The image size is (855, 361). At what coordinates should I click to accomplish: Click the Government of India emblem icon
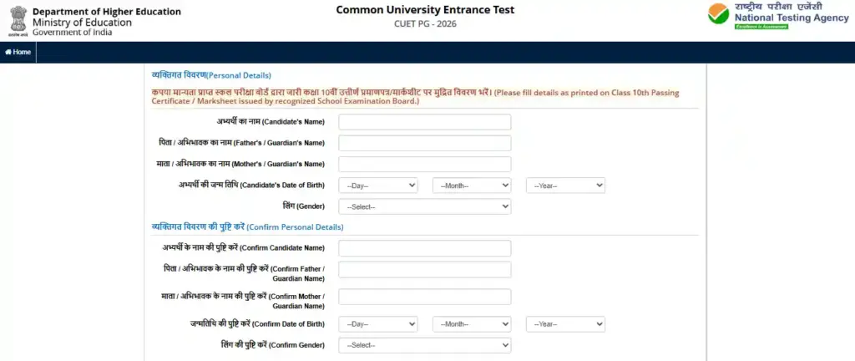[x=18, y=20]
